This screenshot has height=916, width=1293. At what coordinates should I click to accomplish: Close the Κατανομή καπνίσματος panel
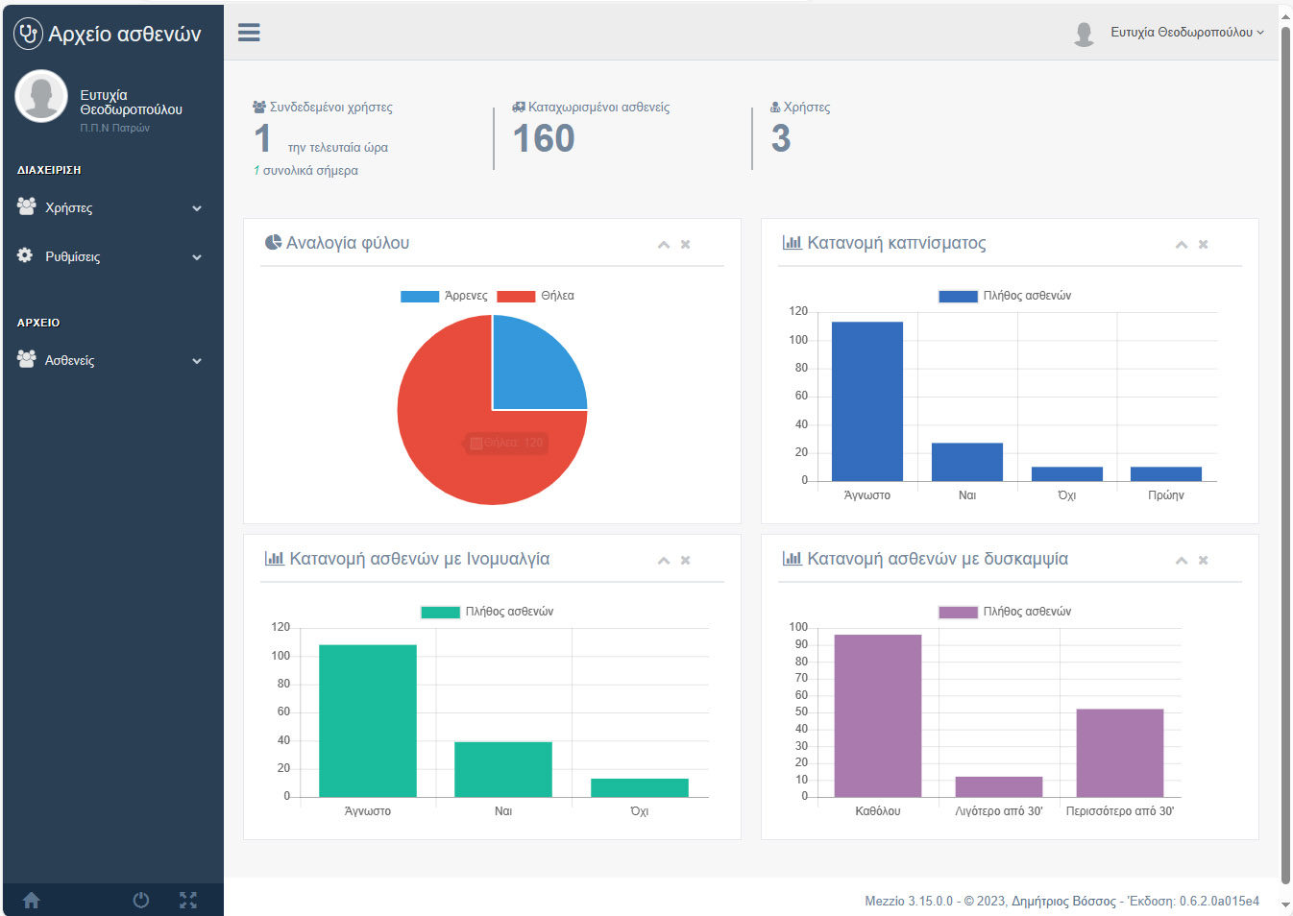click(x=1203, y=245)
